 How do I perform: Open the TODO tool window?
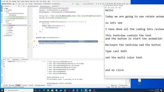click(x=6, y=85)
